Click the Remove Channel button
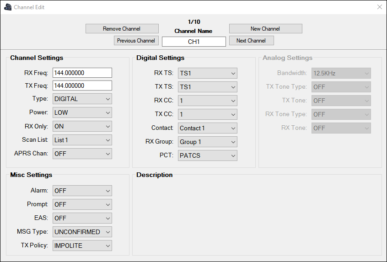387x262 pixels. [122, 29]
